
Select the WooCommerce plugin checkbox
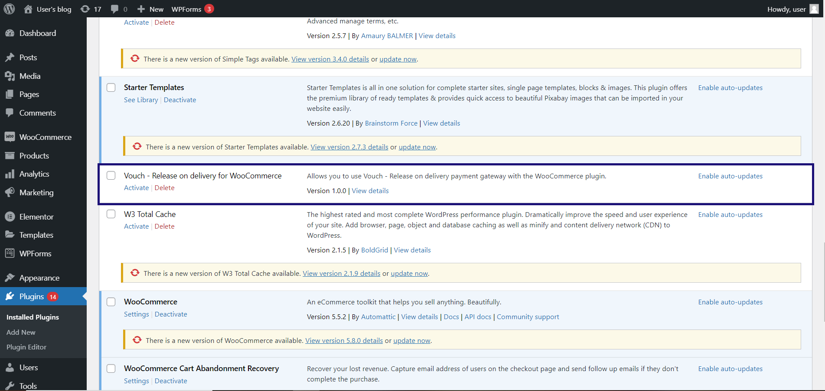[x=111, y=302]
